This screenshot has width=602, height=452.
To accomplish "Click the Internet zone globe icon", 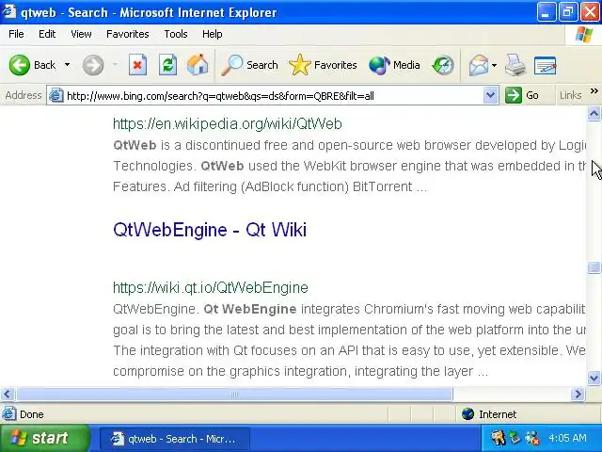I will (x=467, y=414).
